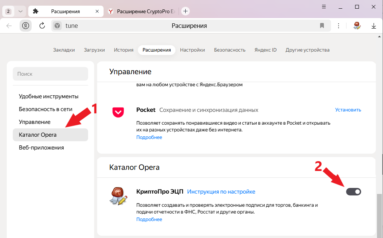Open Инструкция по настройке link
This screenshot has height=238, width=383.
tap(221, 192)
